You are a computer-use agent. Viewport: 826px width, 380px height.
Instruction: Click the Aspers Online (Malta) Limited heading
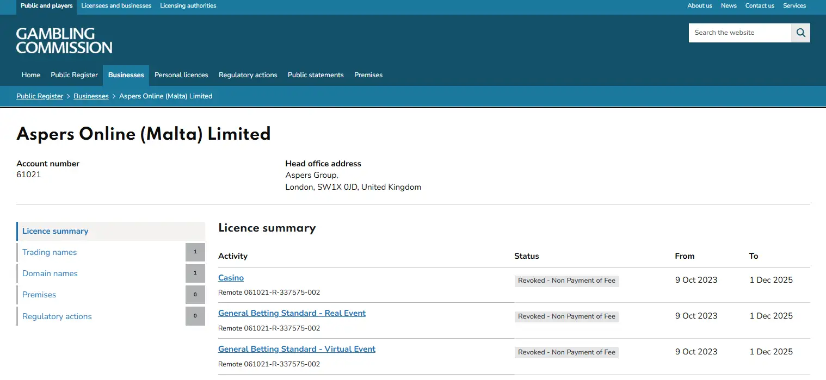click(x=144, y=134)
